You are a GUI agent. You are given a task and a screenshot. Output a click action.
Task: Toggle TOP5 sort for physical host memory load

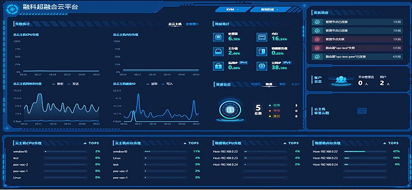[391, 143]
